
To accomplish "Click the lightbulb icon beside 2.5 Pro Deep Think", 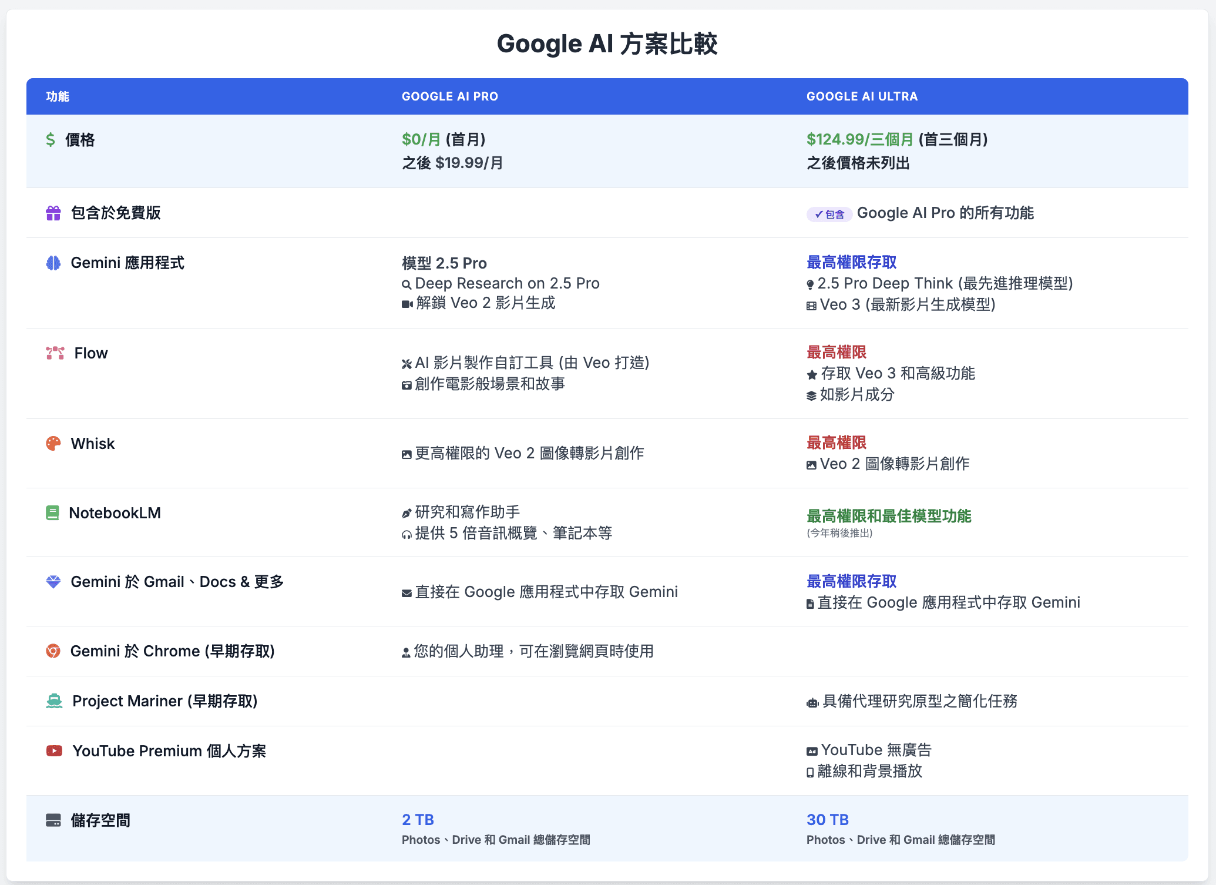I will tap(810, 285).
